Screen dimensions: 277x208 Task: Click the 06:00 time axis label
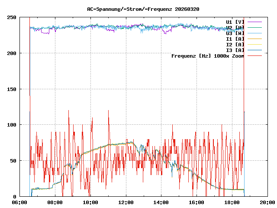[19, 202]
